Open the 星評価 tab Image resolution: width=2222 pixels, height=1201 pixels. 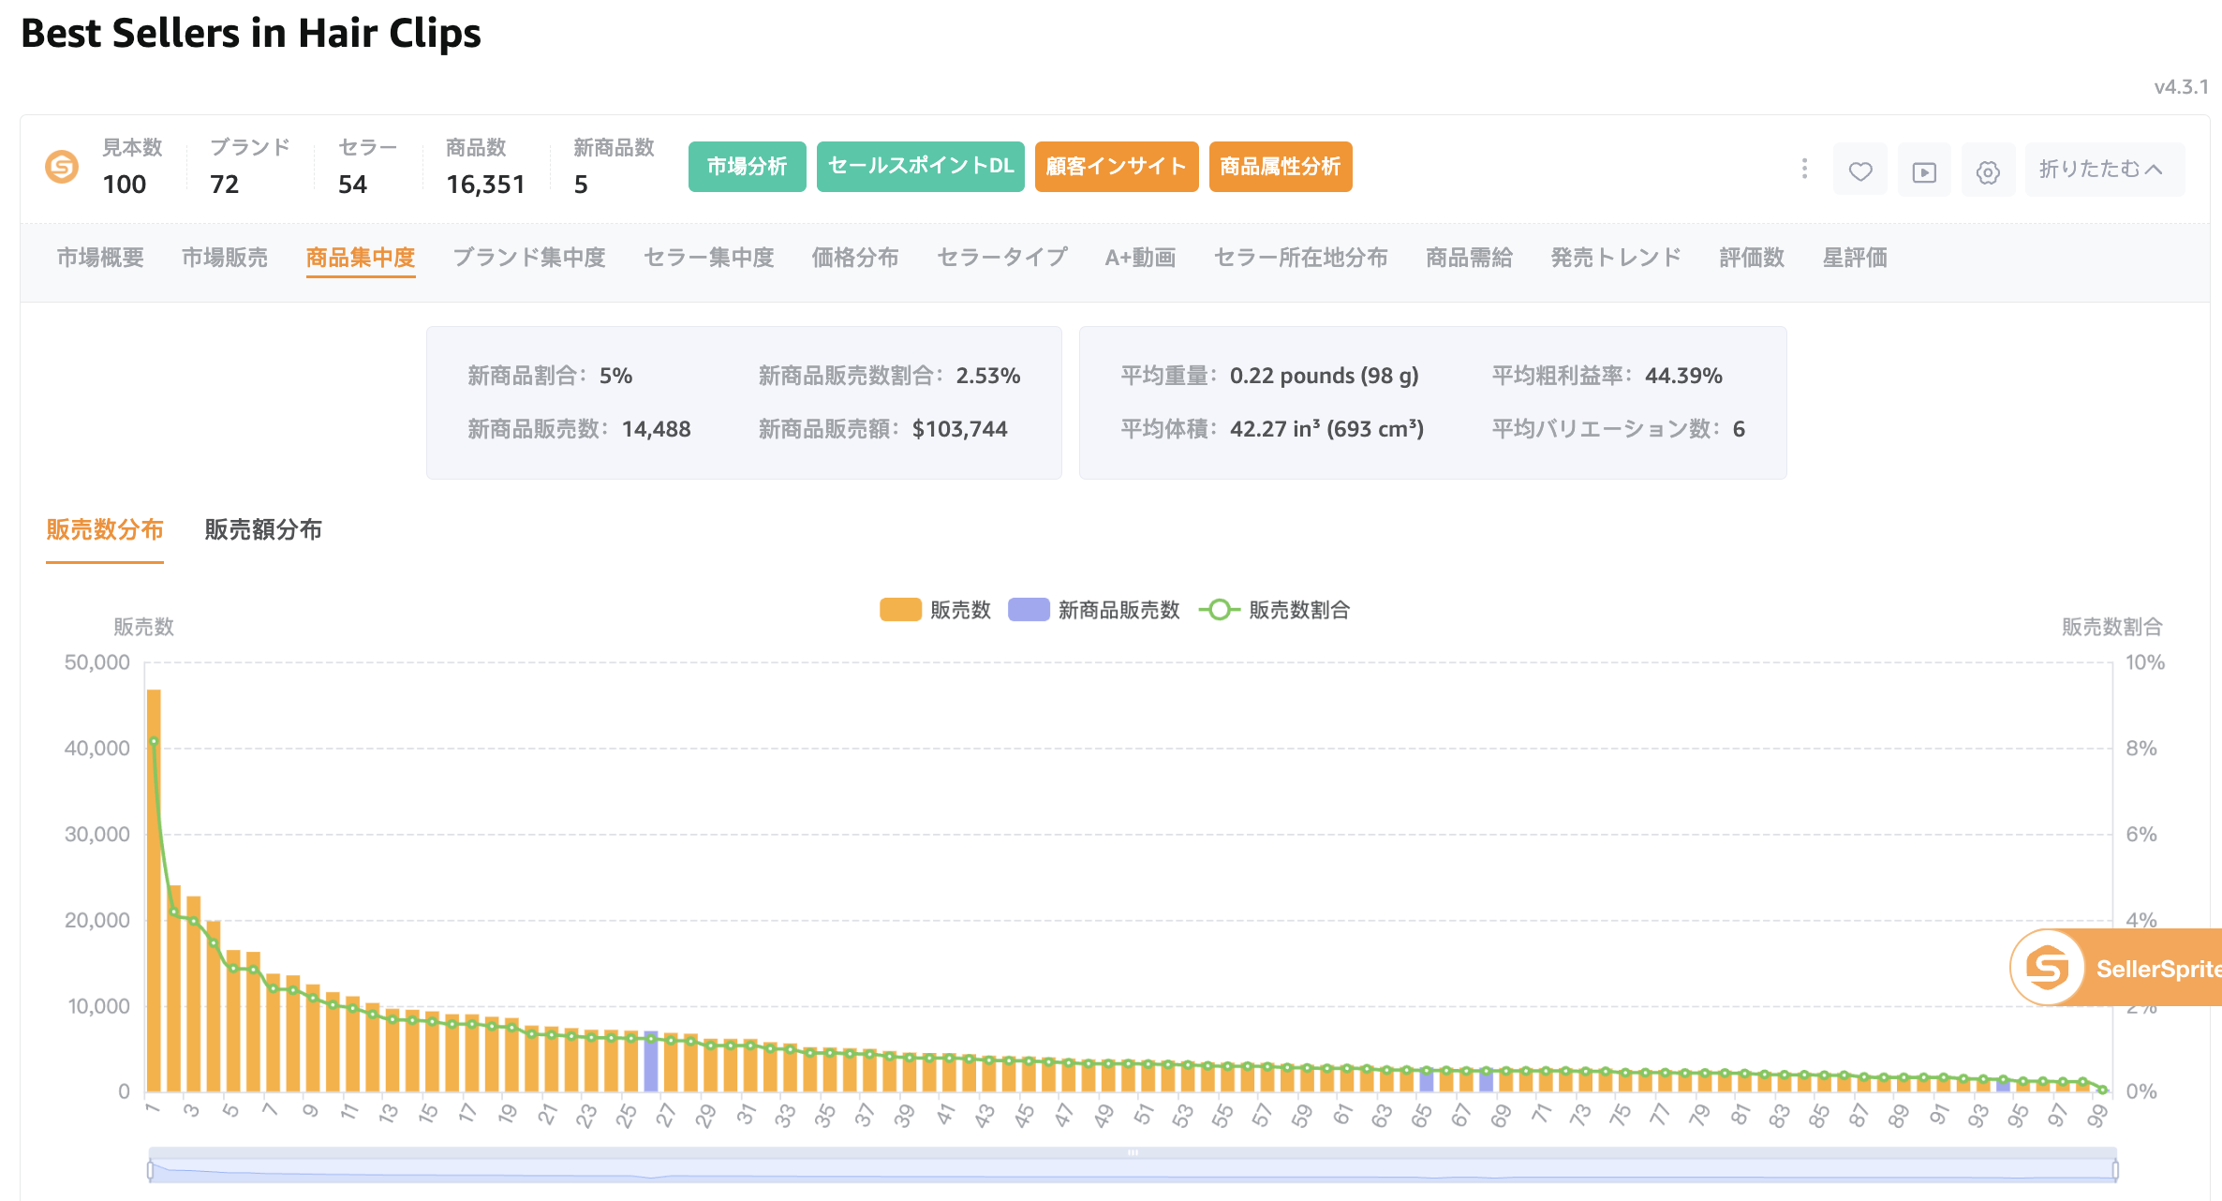pyautogui.click(x=1855, y=258)
